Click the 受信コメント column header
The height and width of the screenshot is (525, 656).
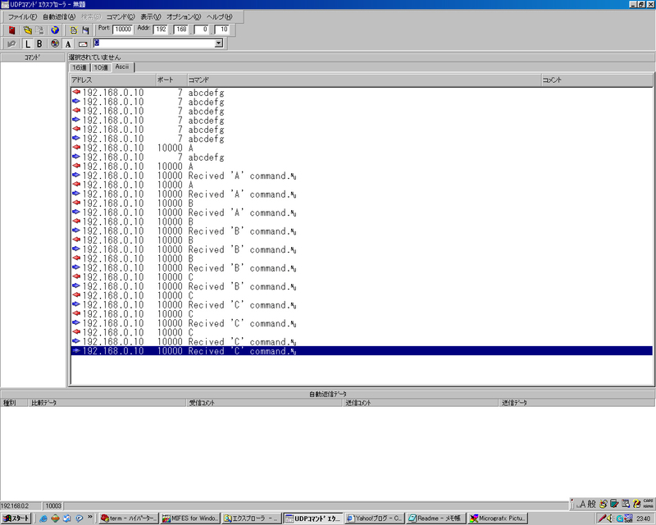pos(264,403)
